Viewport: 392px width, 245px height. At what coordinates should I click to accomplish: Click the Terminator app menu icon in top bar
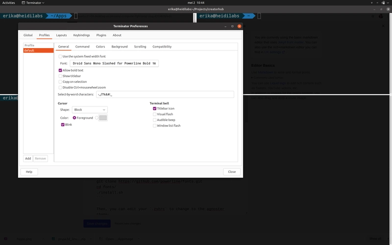23,3
